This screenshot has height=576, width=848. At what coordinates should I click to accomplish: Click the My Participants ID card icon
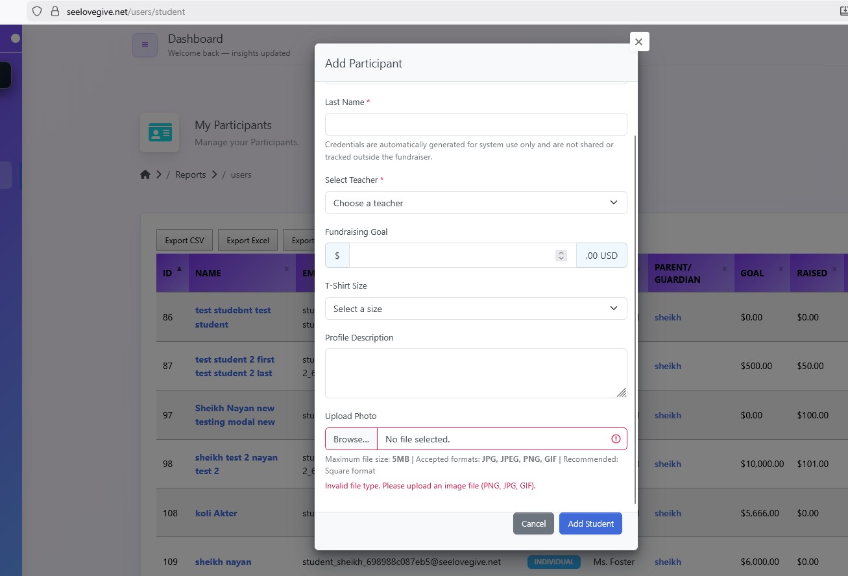click(x=160, y=133)
